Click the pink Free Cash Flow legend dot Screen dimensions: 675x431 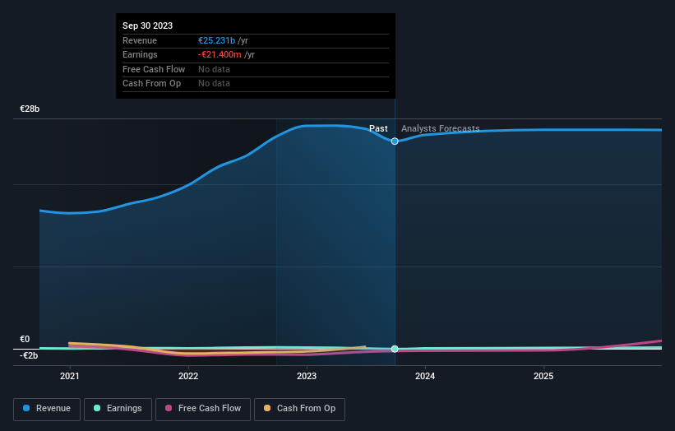(x=169, y=408)
